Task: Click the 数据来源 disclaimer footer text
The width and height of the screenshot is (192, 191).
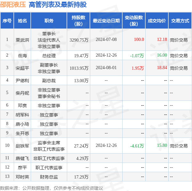Action: [x=52, y=188]
